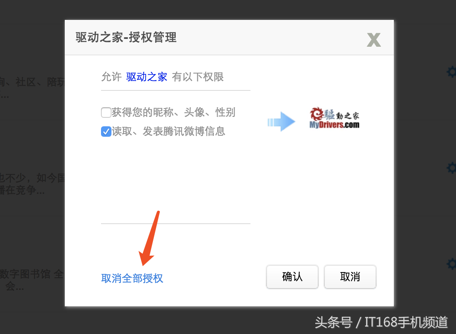Click the MyDrivers.com logo
Screen dimensions: 456x334
[x=334, y=118]
